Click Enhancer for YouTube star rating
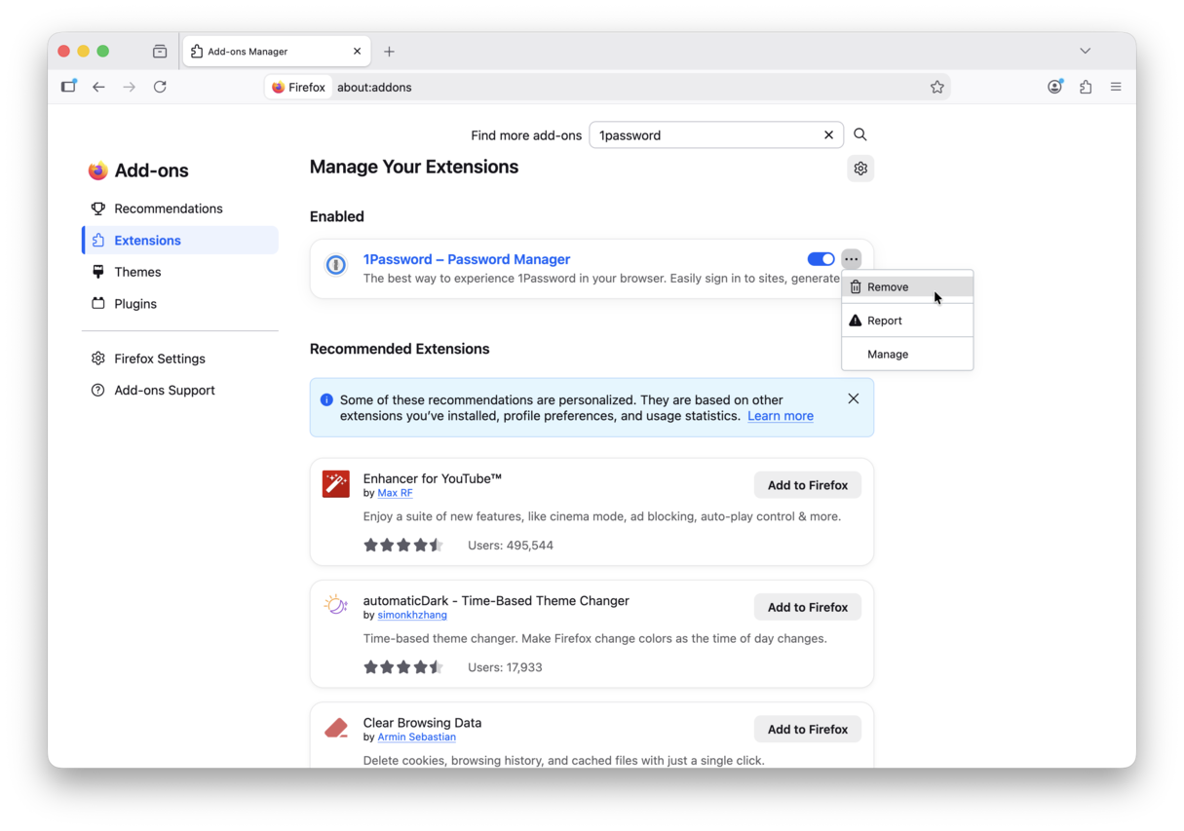Screen dimensions: 1184x831 click(403, 546)
